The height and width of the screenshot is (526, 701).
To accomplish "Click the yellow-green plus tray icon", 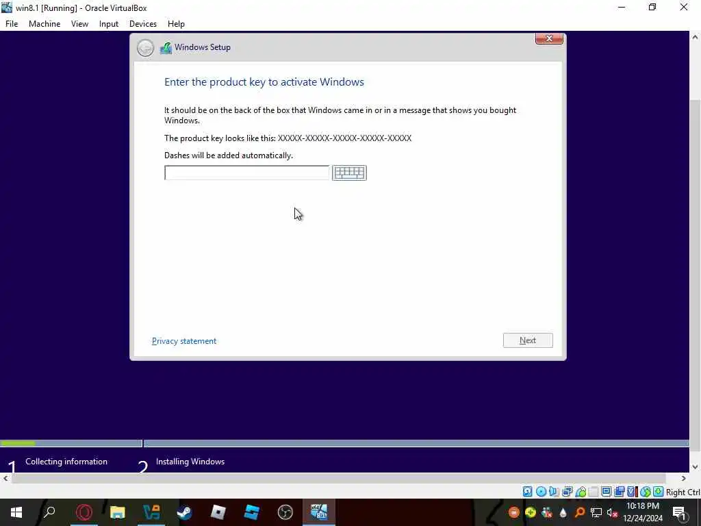I will point(531,512).
